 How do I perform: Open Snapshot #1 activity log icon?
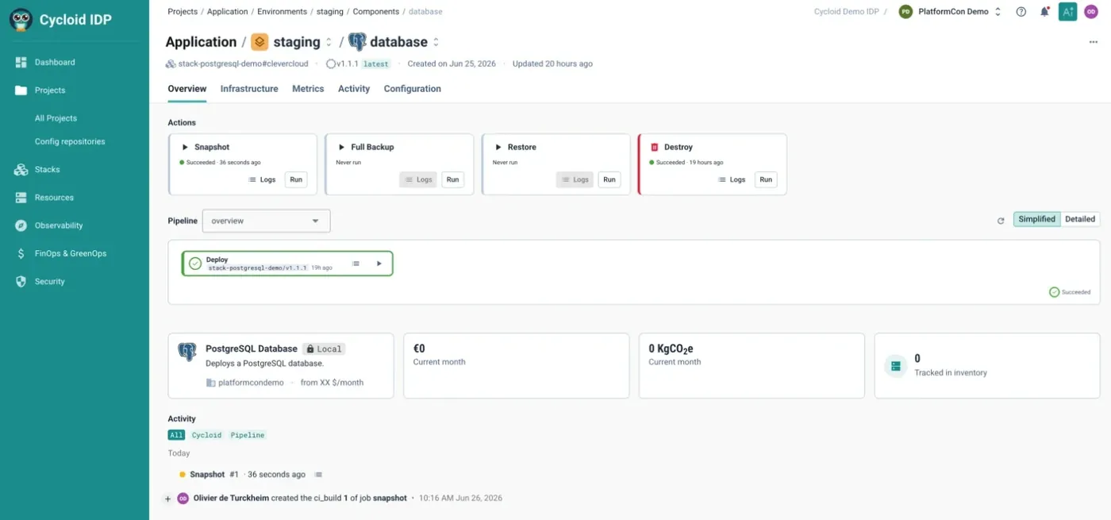coord(318,475)
